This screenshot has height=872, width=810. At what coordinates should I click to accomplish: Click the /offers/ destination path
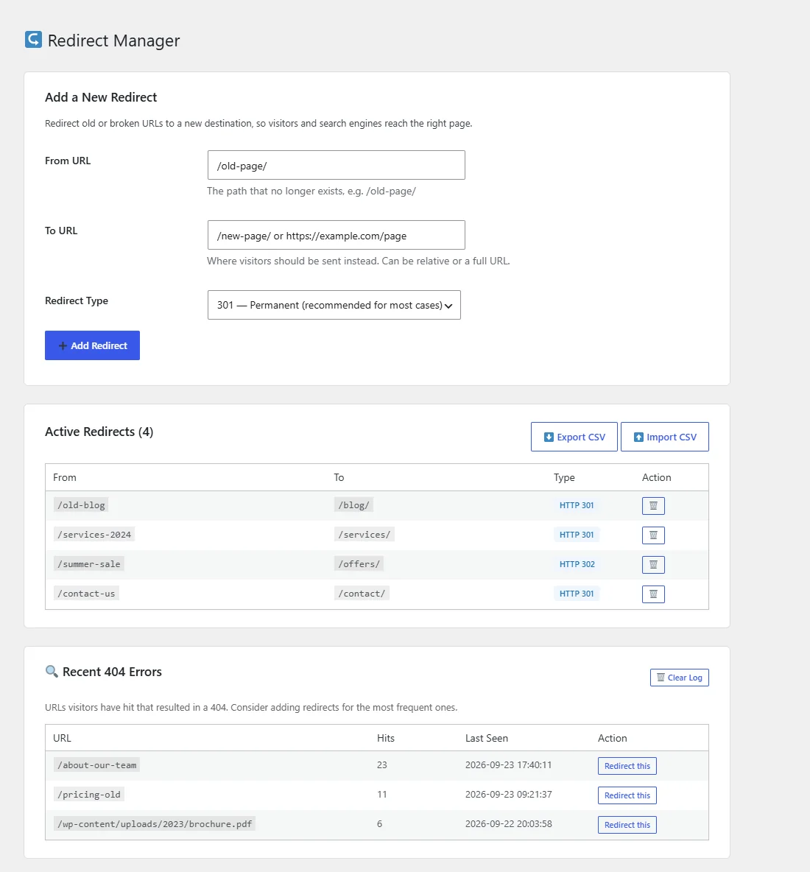(x=359, y=564)
